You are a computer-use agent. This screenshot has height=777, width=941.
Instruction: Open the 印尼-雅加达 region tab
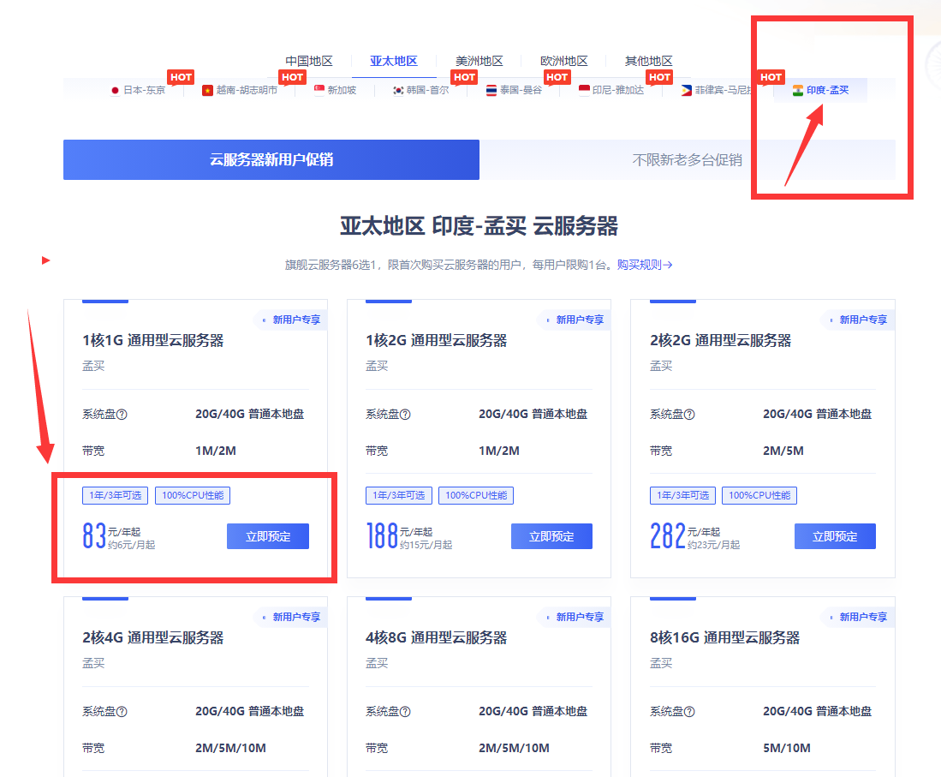(610, 90)
